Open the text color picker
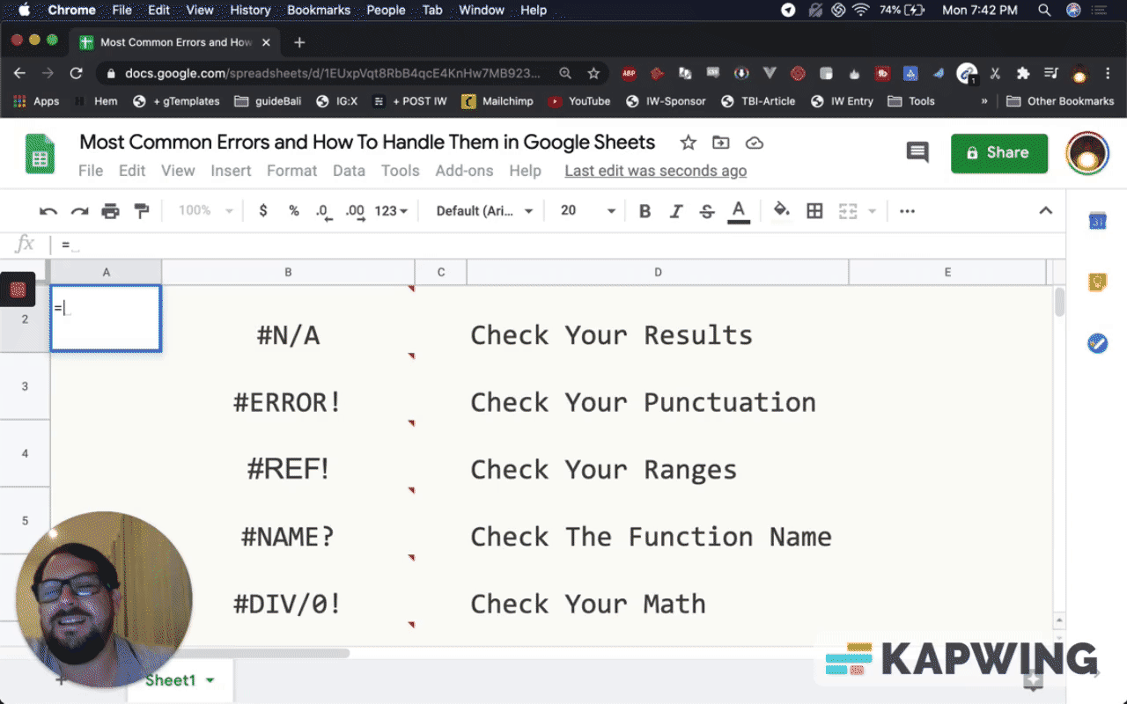The image size is (1127, 704). pos(739,211)
